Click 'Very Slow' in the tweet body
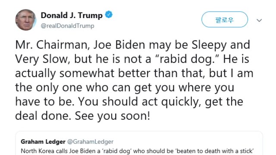Screen dimensions: 276x155 click(x=41, y=59)
